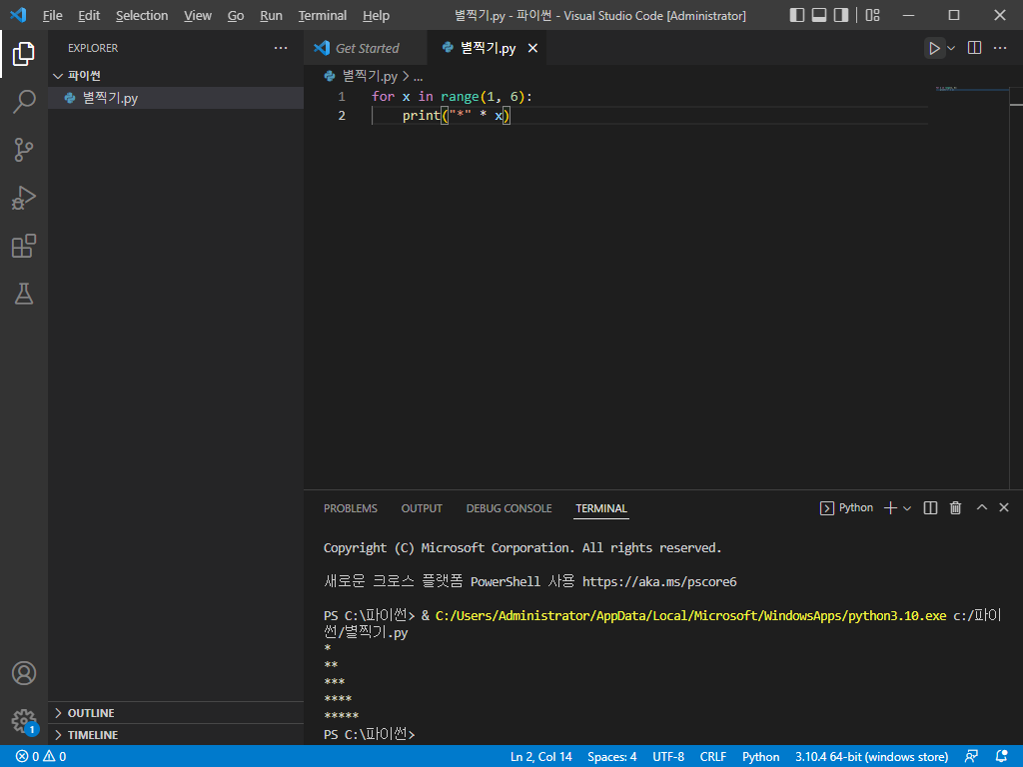This screenshot has height=767, width=1023.
Task: Open the Terminal menu
Action: pos(323,16)
